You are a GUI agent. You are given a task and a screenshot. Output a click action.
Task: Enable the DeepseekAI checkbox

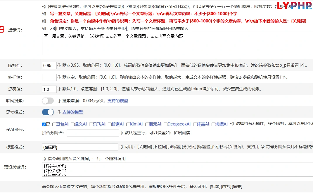[x=165, y=124]
